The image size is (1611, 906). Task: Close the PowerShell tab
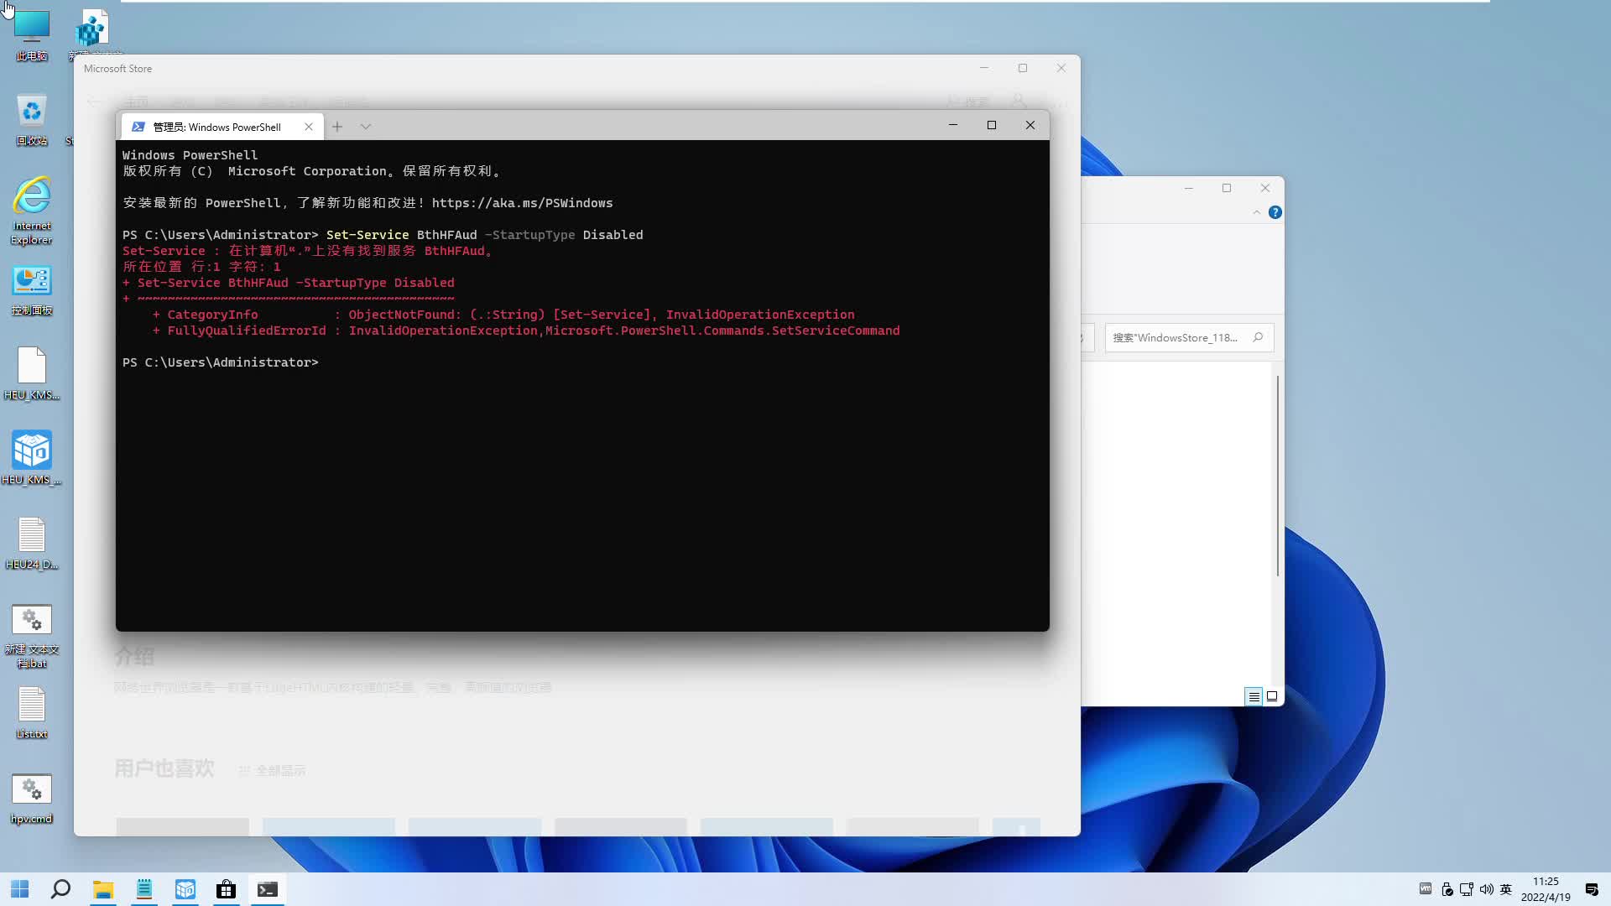coord(309,127)
